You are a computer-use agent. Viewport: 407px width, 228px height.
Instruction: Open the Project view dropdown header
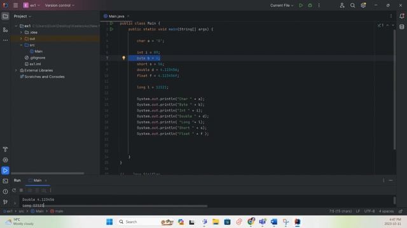tap(22, 16)
